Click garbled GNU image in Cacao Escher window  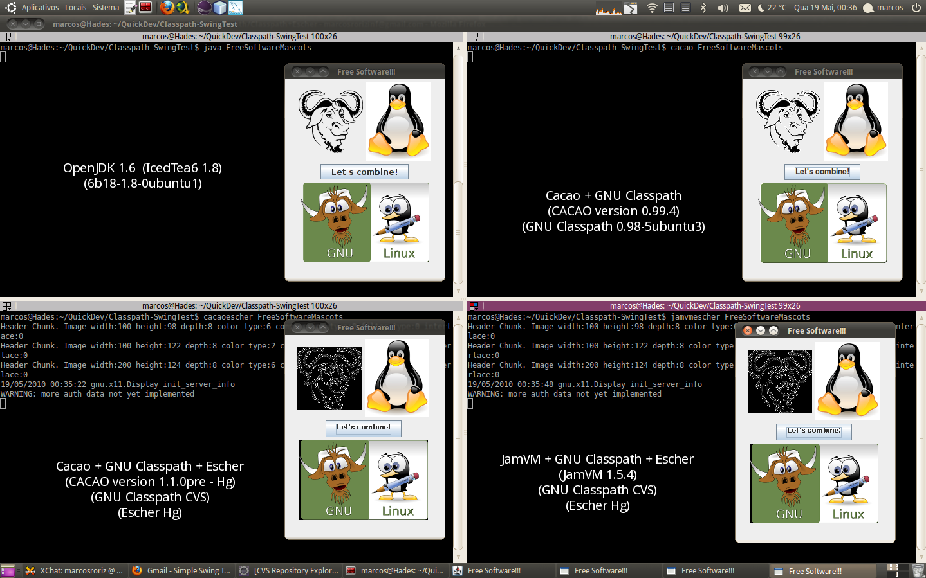(x=329, y=378)
